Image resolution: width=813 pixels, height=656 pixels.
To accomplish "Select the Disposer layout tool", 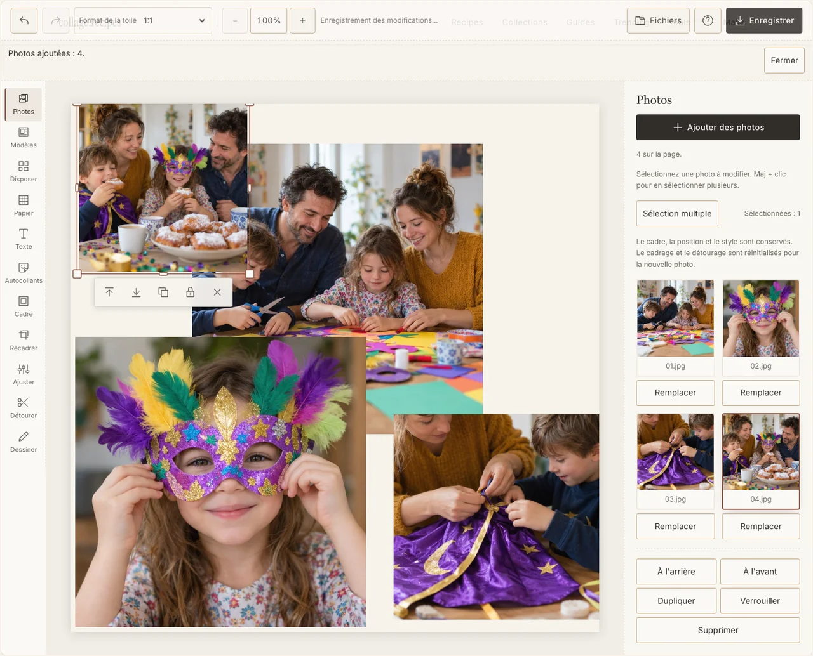I will [x=24, y=172].
